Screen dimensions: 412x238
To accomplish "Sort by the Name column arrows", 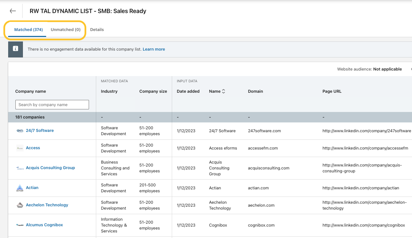I will (224, 91).
